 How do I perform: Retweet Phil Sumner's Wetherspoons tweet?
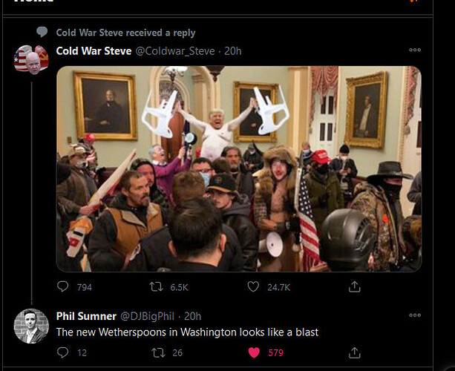[157, 352]
